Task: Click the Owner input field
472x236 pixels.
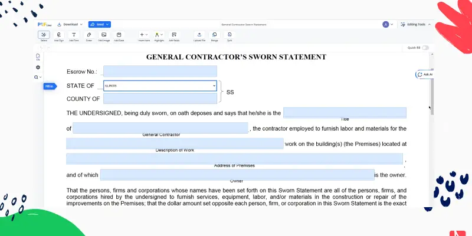Action: click(237, 174)
